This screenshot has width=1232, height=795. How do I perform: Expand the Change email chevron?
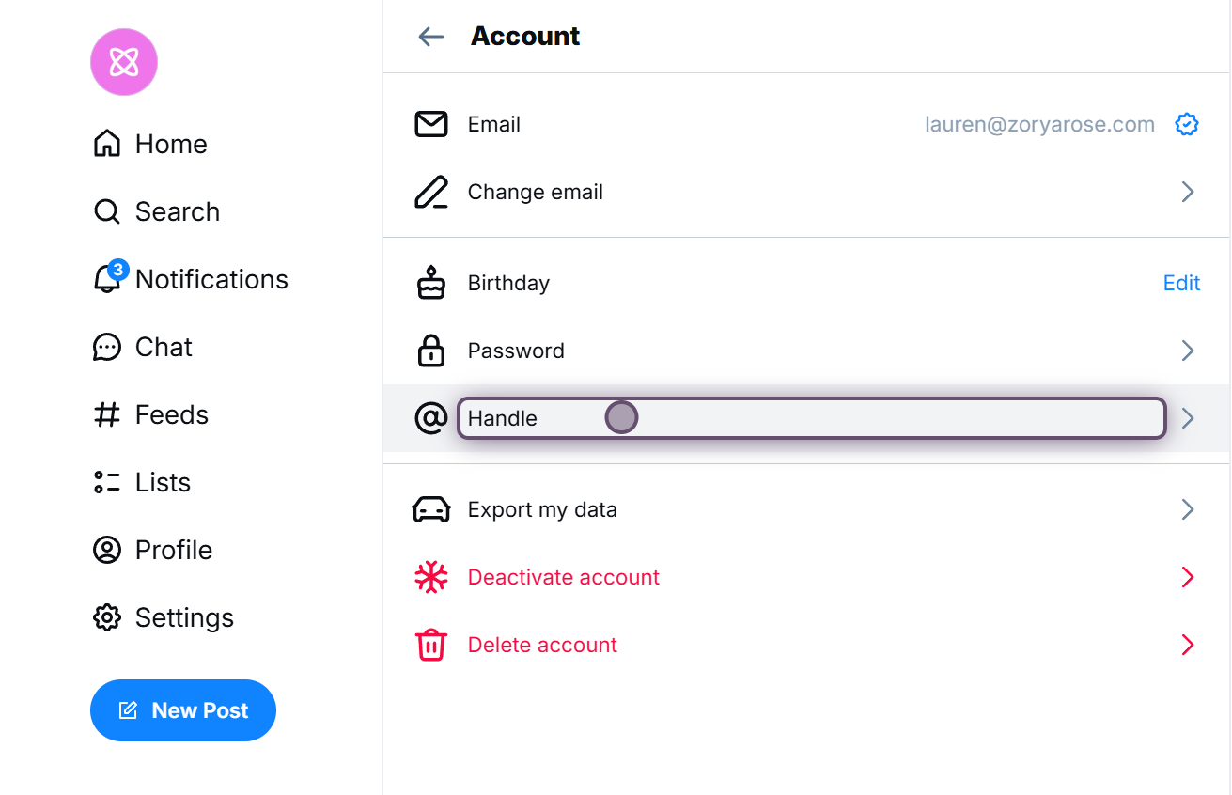pos(1188,192)
